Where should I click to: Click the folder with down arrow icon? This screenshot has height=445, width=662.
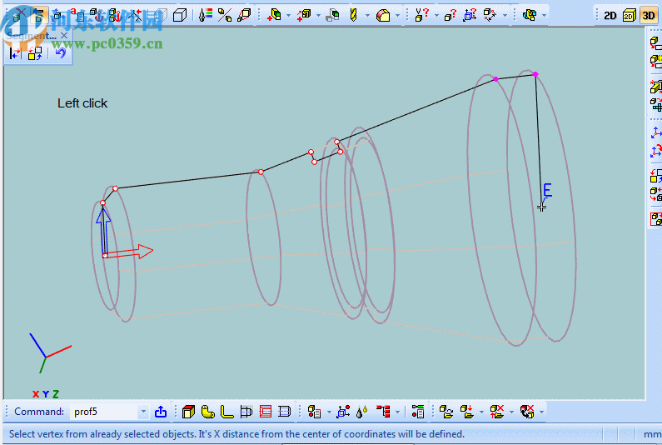click(466, 412)
